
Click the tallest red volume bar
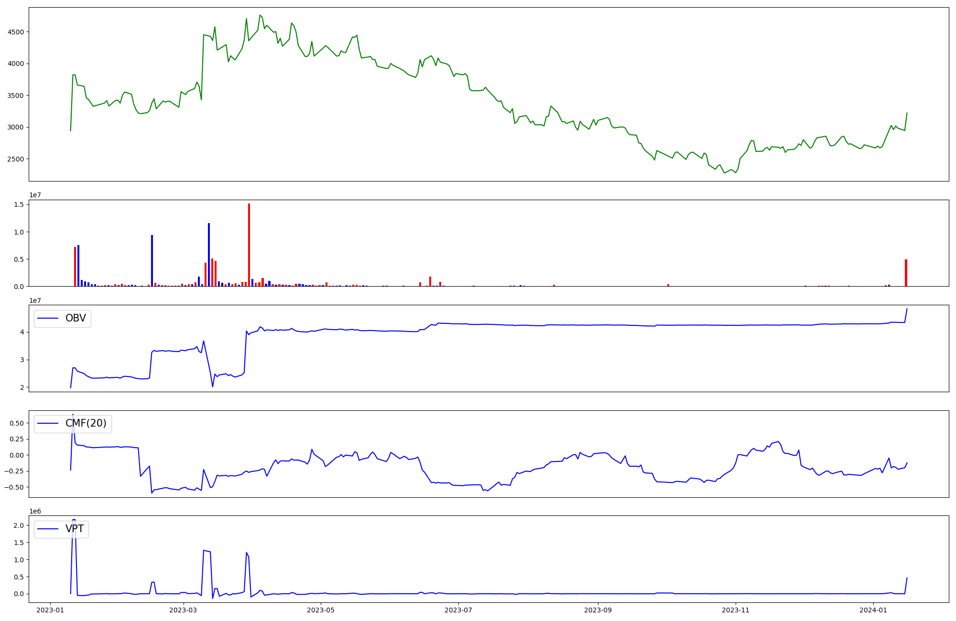pos(249,244)
